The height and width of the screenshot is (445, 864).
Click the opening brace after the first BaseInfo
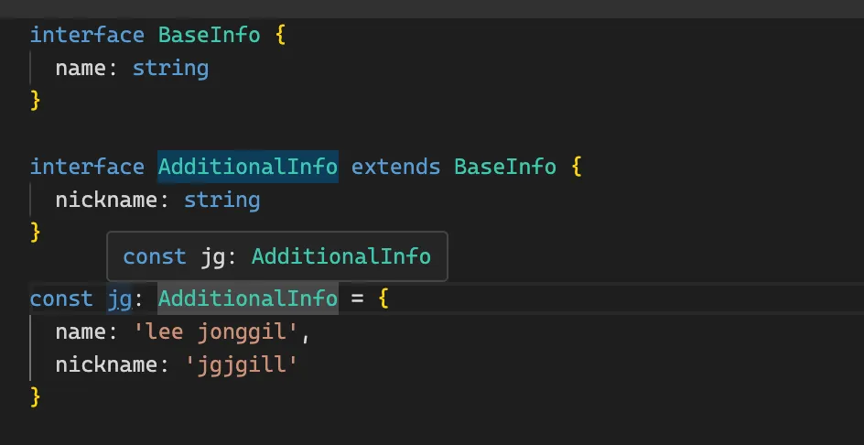pyautogui.click(x=280, y=36)
